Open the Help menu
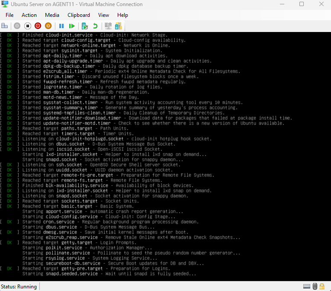The width and height of the screenshot is (331, 291). coord(122,15)
